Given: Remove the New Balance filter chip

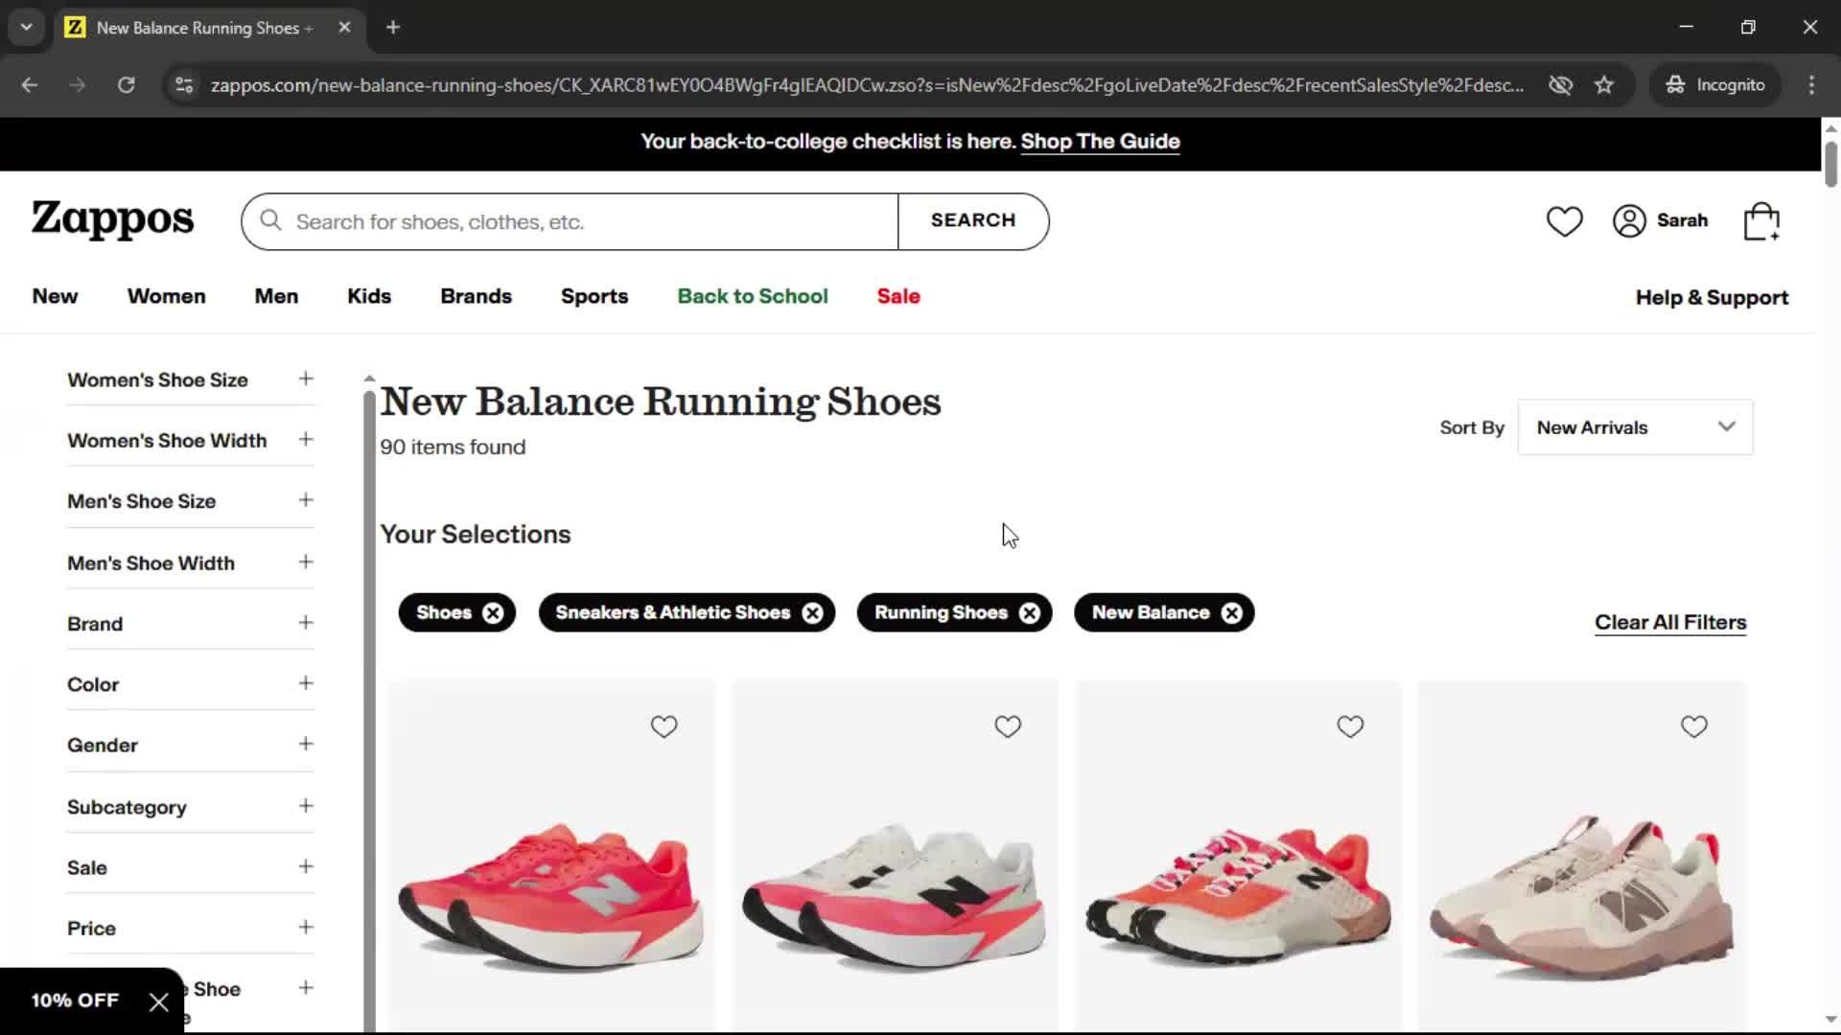Looking at the screenshot, I should pos(1232,613).
